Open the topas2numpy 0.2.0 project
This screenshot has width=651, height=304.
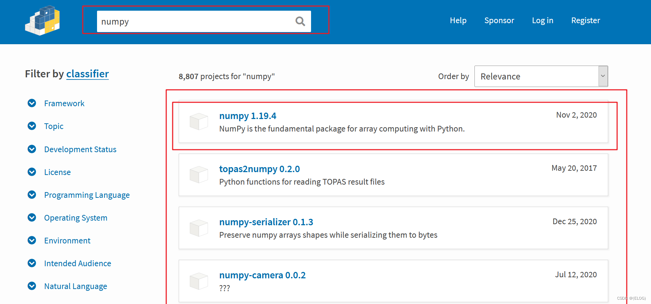[259, 169]
